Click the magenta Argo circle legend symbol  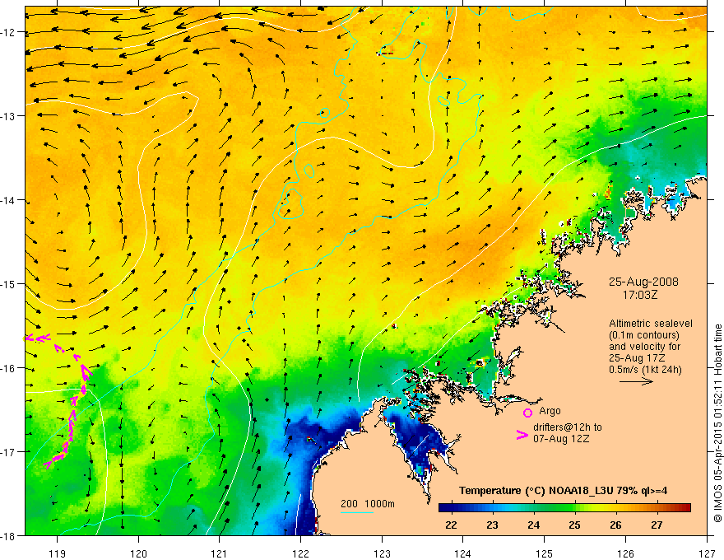tap(527, 413)
